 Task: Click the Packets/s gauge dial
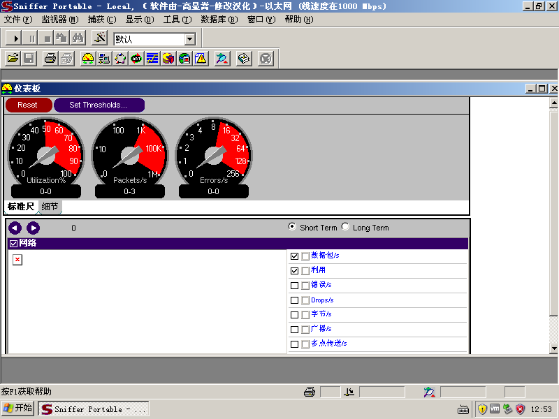coord(130,155)
